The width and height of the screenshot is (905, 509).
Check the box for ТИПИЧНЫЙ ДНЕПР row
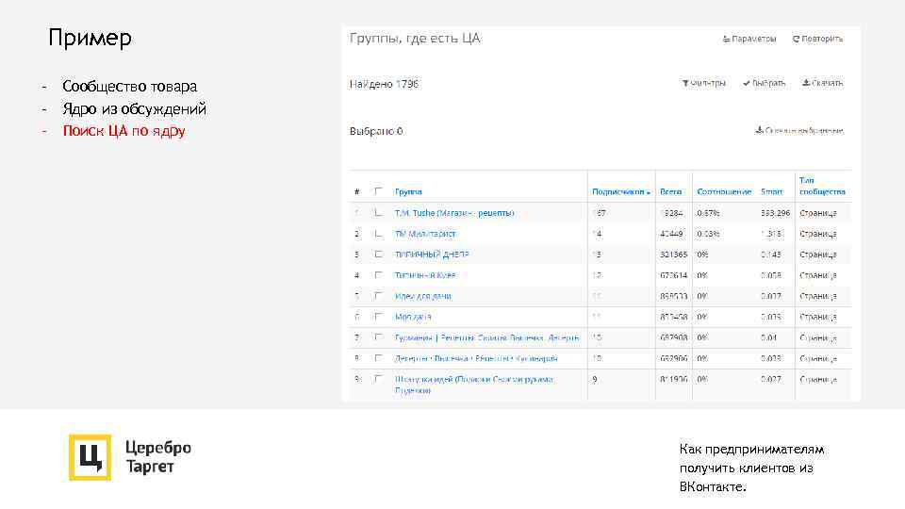[379, 254]
